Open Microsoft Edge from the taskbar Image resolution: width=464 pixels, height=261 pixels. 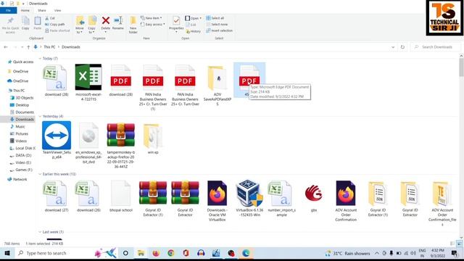pos(246,253)
